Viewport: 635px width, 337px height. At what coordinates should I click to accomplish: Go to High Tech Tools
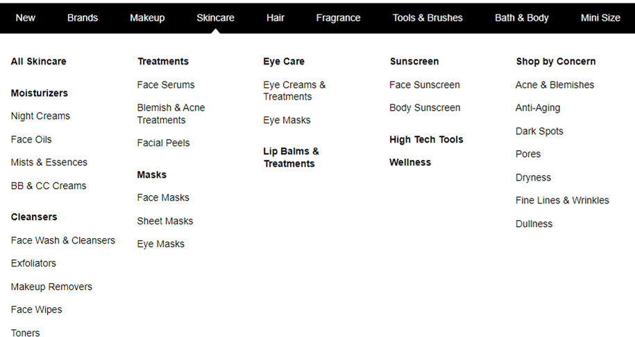point(426,140)
